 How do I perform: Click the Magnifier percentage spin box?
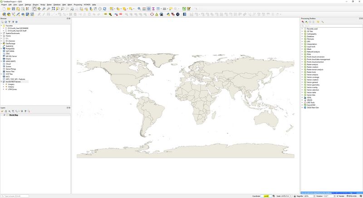pyautogui.click(x=309, y=196)
